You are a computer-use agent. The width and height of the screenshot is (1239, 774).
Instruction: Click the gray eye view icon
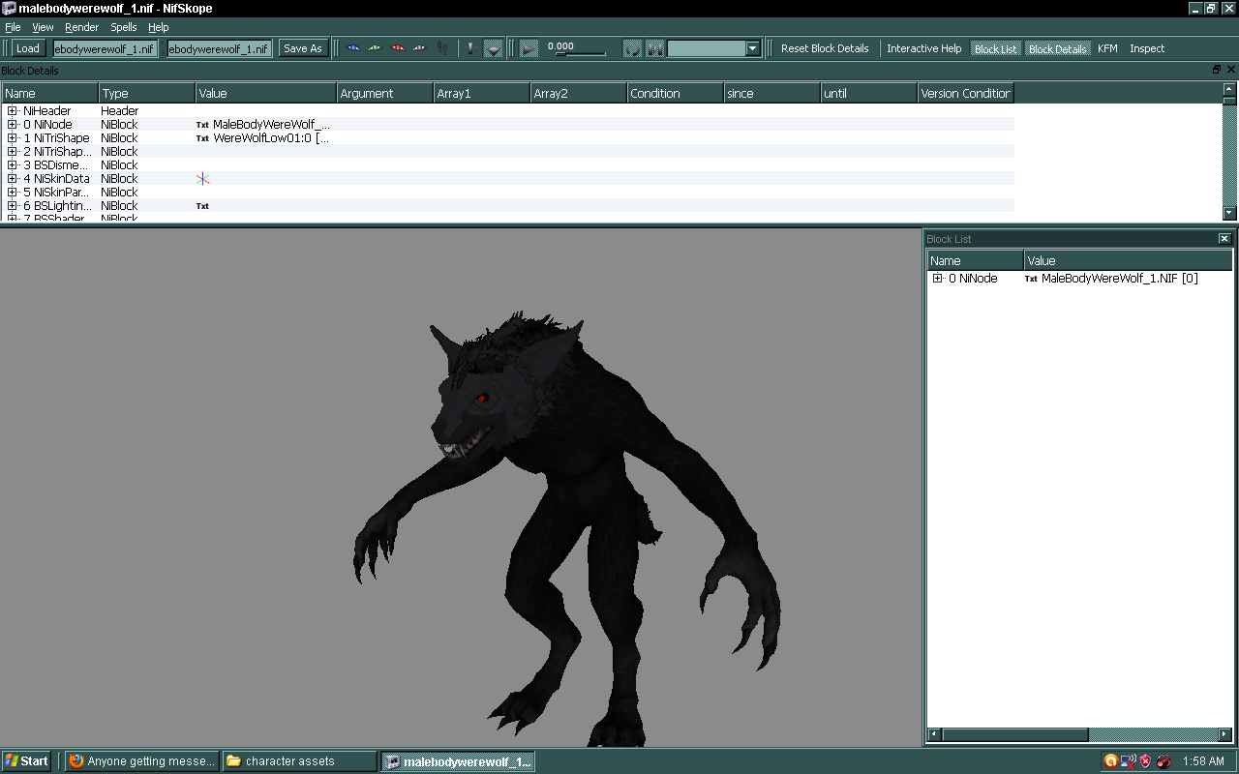pos(419,48)
